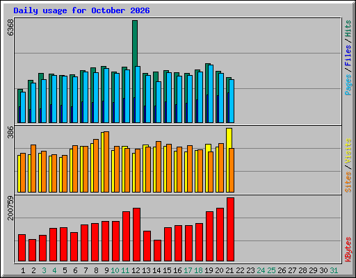
Task: Click day label 22 on x-axis
Action: [240, 270]
